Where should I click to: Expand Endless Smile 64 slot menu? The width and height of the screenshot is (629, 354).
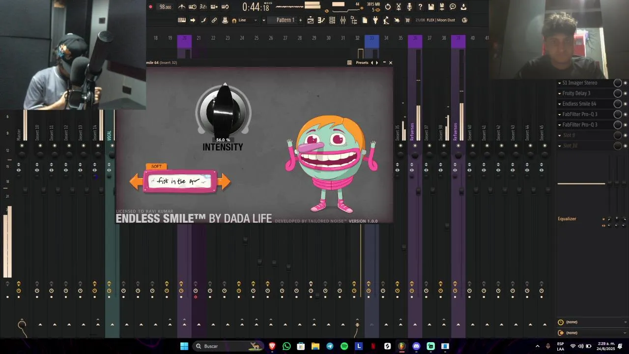559,104
